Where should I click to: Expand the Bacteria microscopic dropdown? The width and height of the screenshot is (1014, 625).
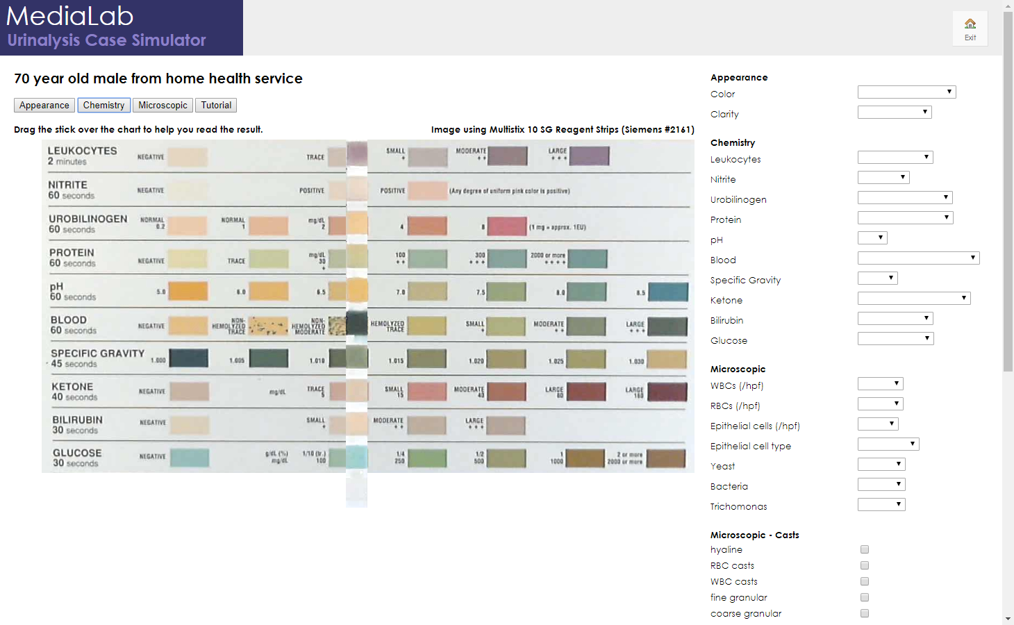(x=881, y=485)
